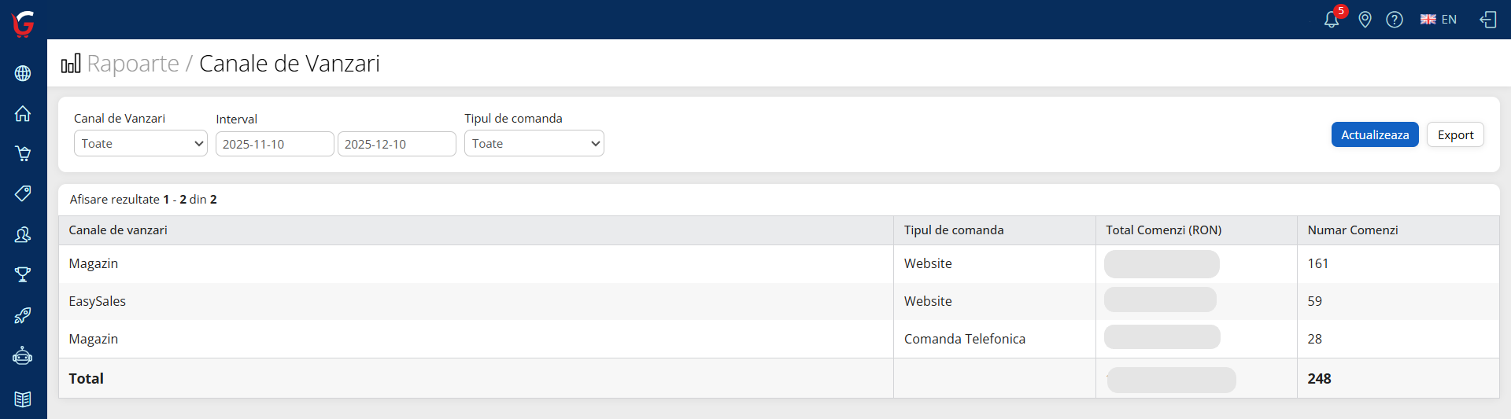Click the Export button
This screenshot has height=419, width=1511.
[1455, 134]
